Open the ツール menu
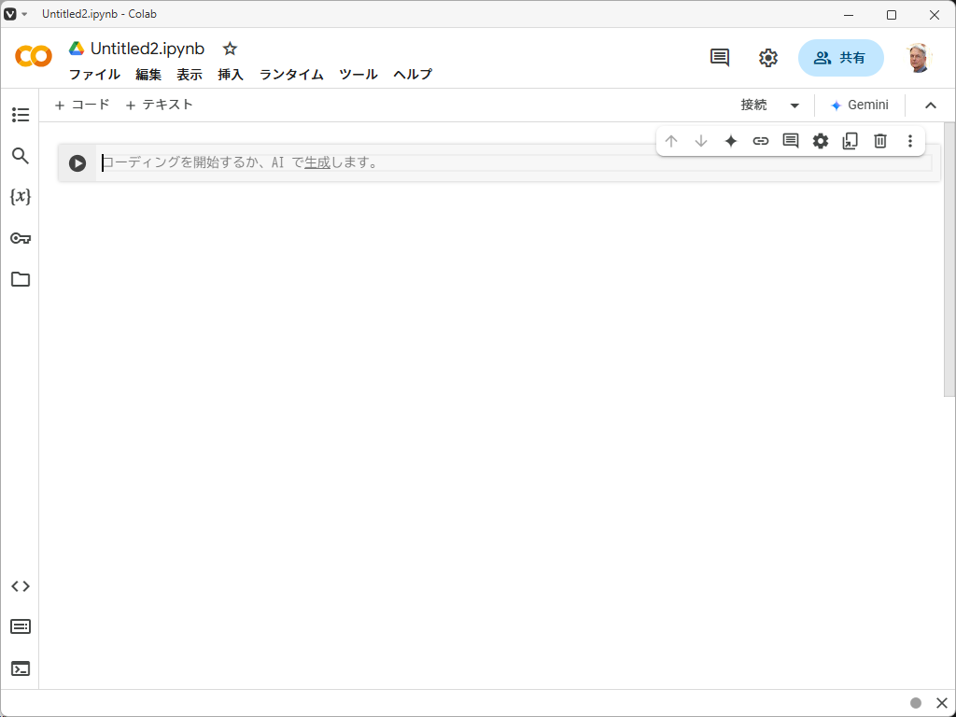This screenshot has height=717, width=956. (358, 75)
